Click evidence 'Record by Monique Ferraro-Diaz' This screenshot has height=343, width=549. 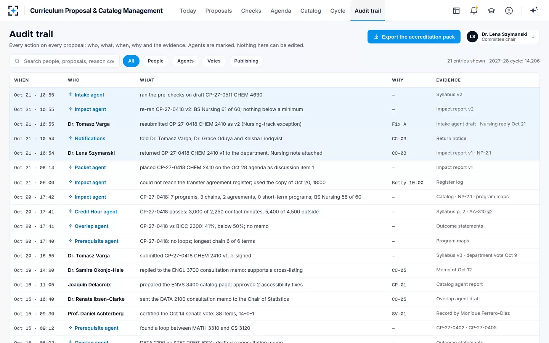pyautogui.click(x=473, y=313)
